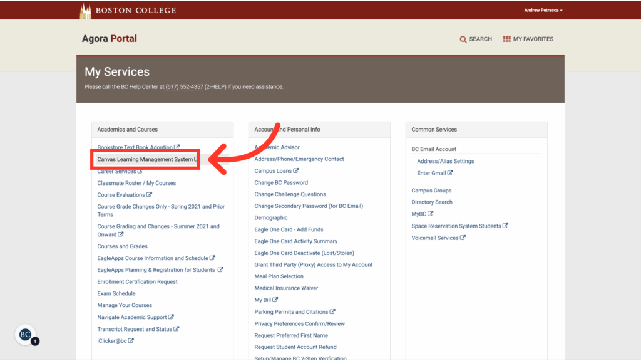The width and height of the screenshot is (641, 361).
Task: Open the Exam Schedule page
Action: 116,293
